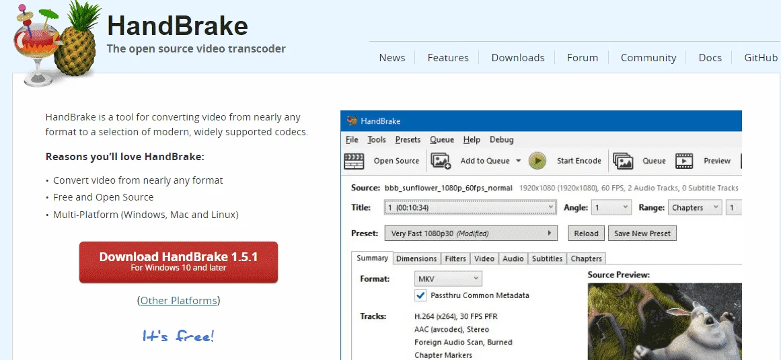Image resolution: width=781 pixels, height=360 pixels.
Task: Open the File menu
Action: tap(352, 139)
